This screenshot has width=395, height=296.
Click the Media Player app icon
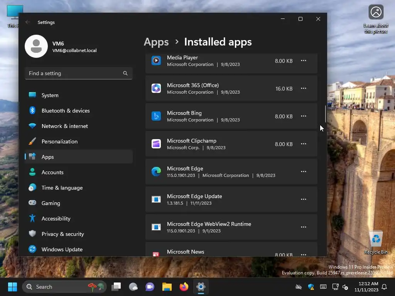156,61
